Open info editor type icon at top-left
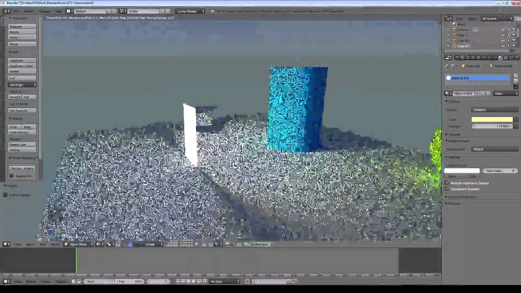The height and width of the screenshot is (293, 521). 7,11
